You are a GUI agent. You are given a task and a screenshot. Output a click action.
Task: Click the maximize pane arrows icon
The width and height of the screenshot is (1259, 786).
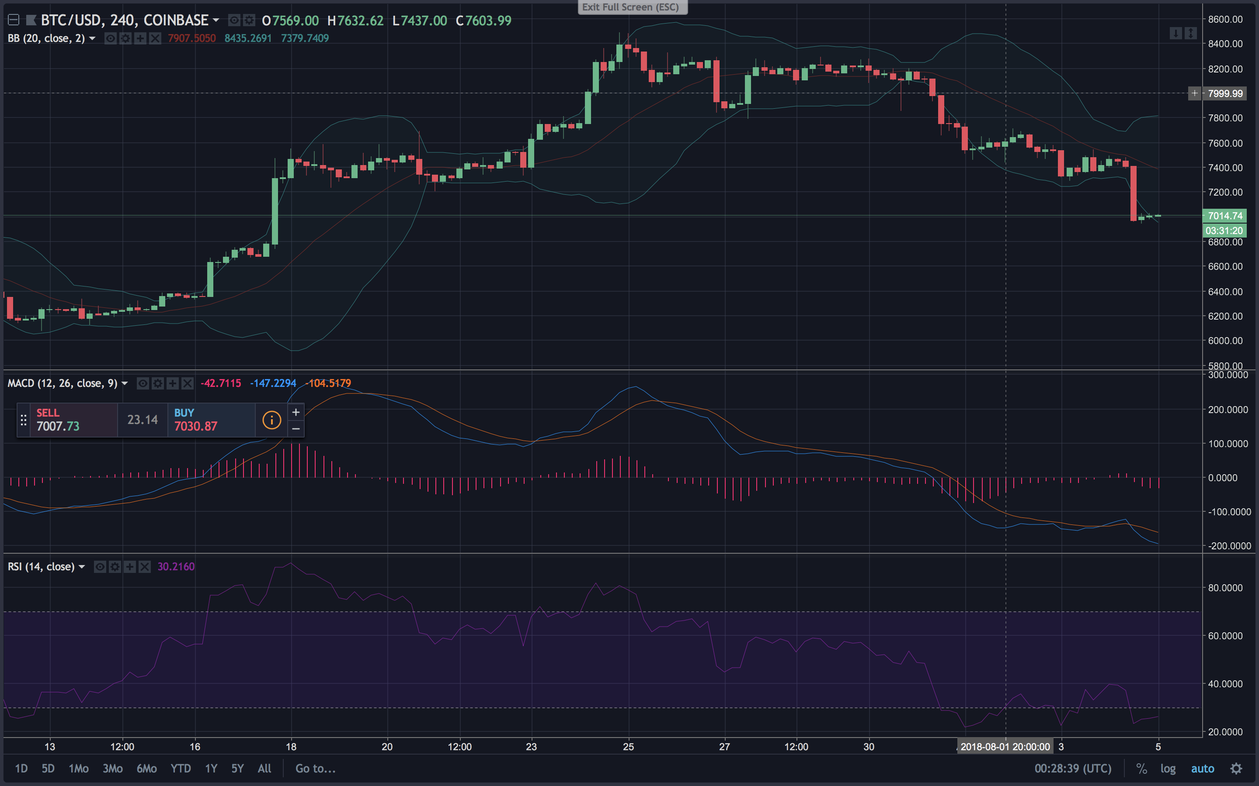pos(1190,33)
